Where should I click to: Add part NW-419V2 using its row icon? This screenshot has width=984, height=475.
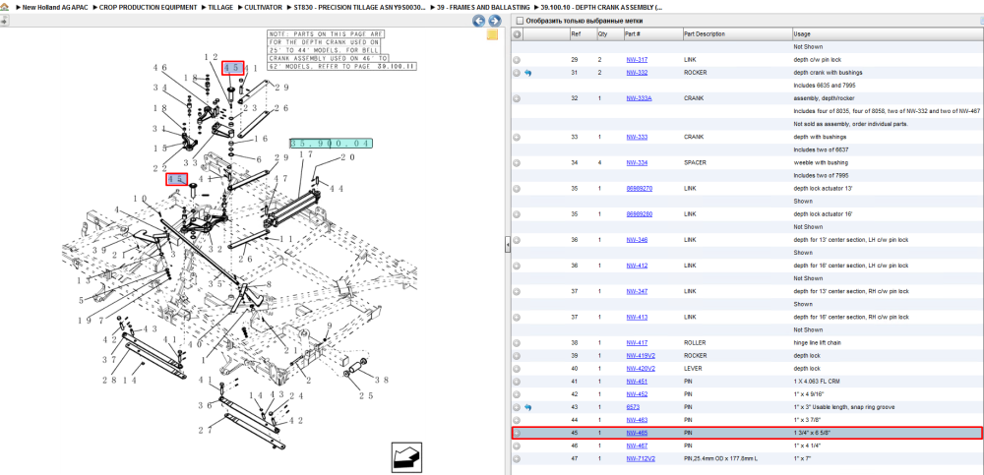point(518,356)
